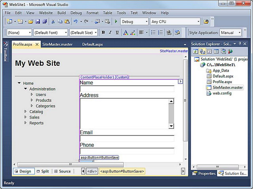
Task: Select asp:Button#ButtonSave tag navigator item
Action: click(122, 171)
